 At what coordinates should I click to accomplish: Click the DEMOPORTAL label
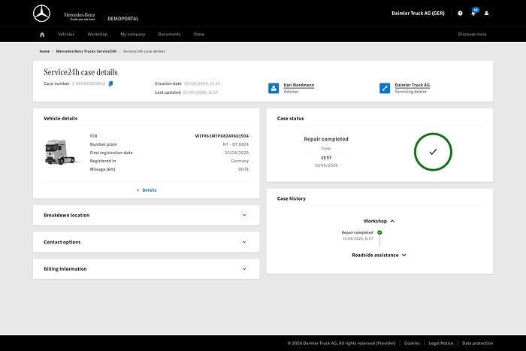coord(123,19)
